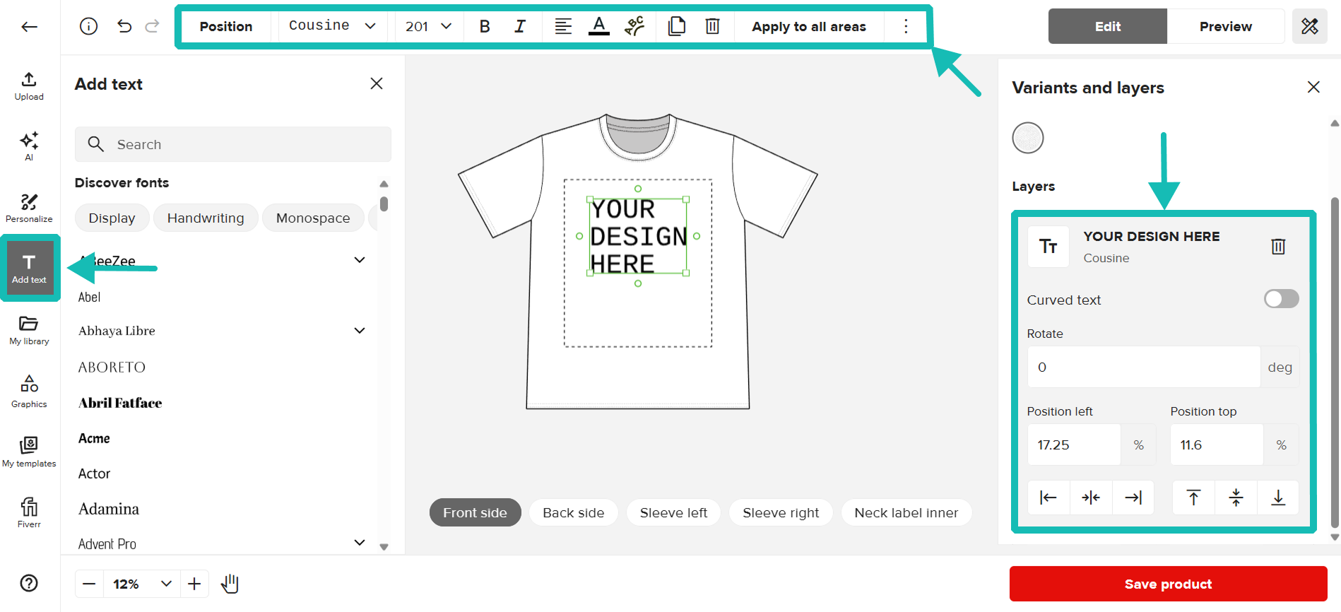Open text alignment options
This screenshot has width=1341, height=612.
tap(563, 26)
